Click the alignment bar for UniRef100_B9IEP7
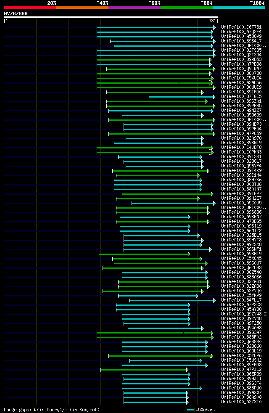The height and width of the screenshot is (413, 269). tap(168, 194)
